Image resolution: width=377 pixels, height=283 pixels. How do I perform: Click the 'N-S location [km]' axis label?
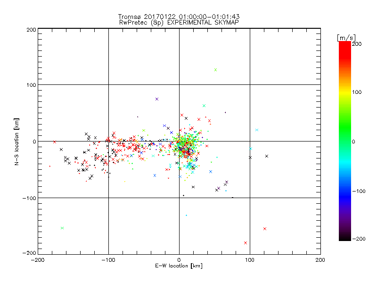(x=16, y=142)
